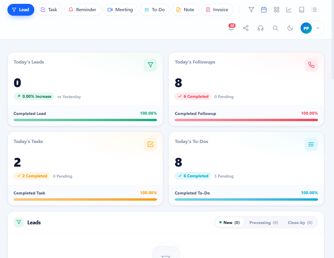Create a new Note

pyautogui.click(x=185, y=9)
